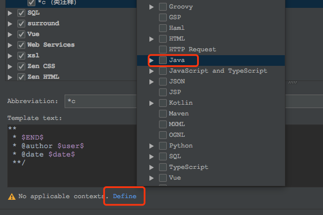Expand the SQL template group
The image size is (323, 215).
coord(10,13)
